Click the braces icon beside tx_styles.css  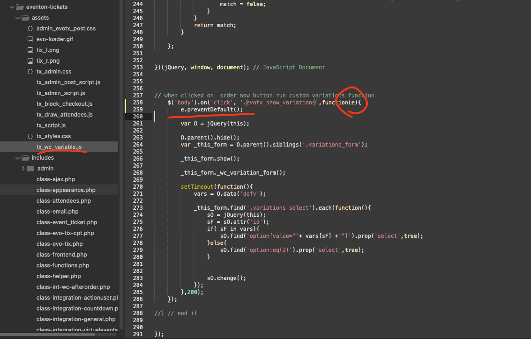[x=30, y=136]
